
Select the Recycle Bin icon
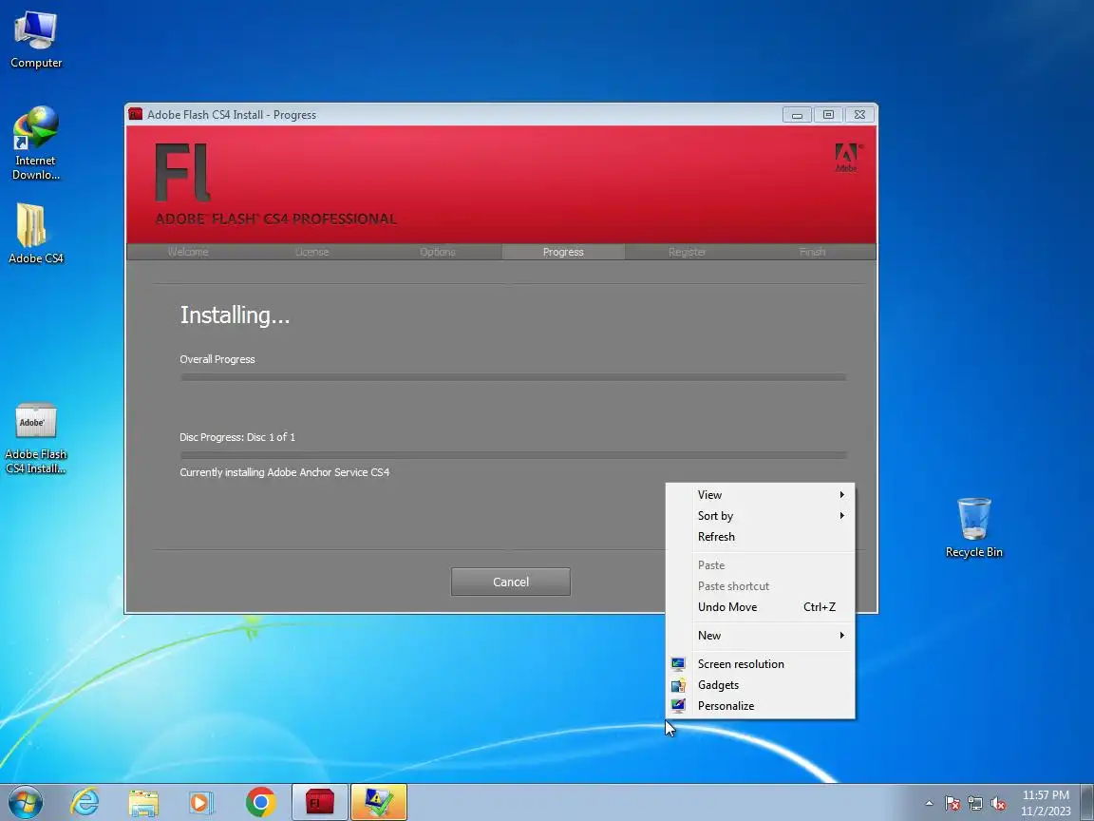click(x=974, y=527)
